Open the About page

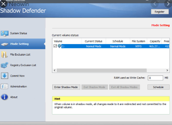pyautogui.click(x=23, y=97)
